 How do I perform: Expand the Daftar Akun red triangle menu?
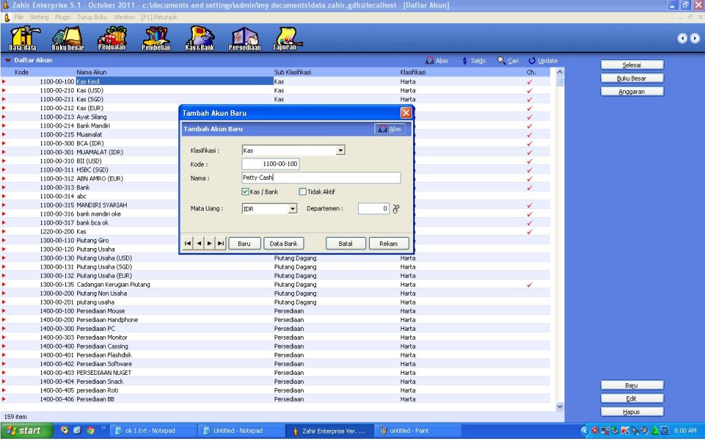(x=8, y=61)
